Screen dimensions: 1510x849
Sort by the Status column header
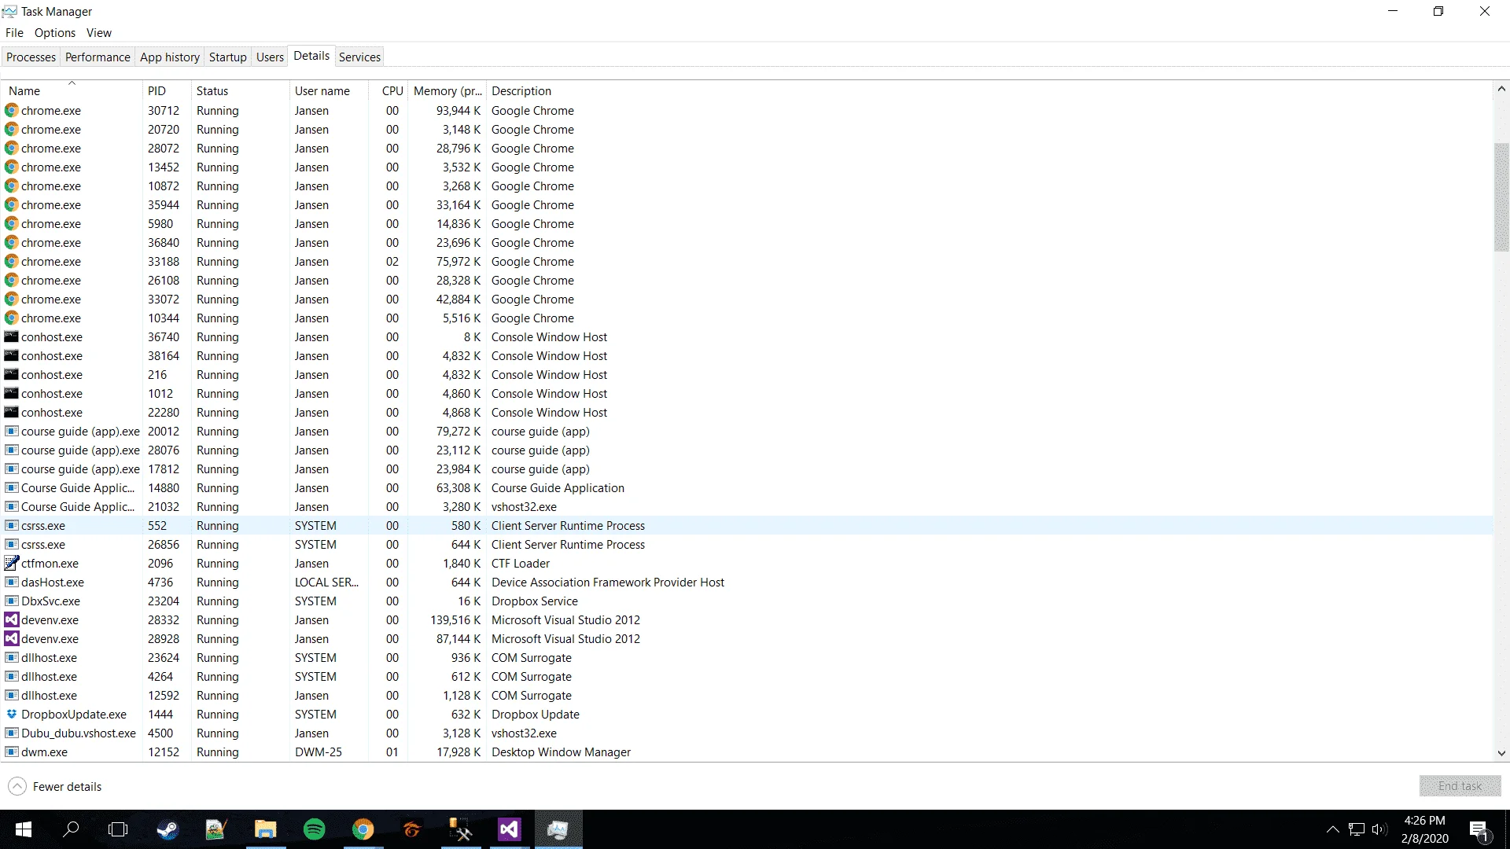pos(241,91)
